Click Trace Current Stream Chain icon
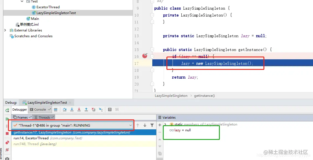The width and height of the screenshot is (313, 160). (x=117, y=110)
